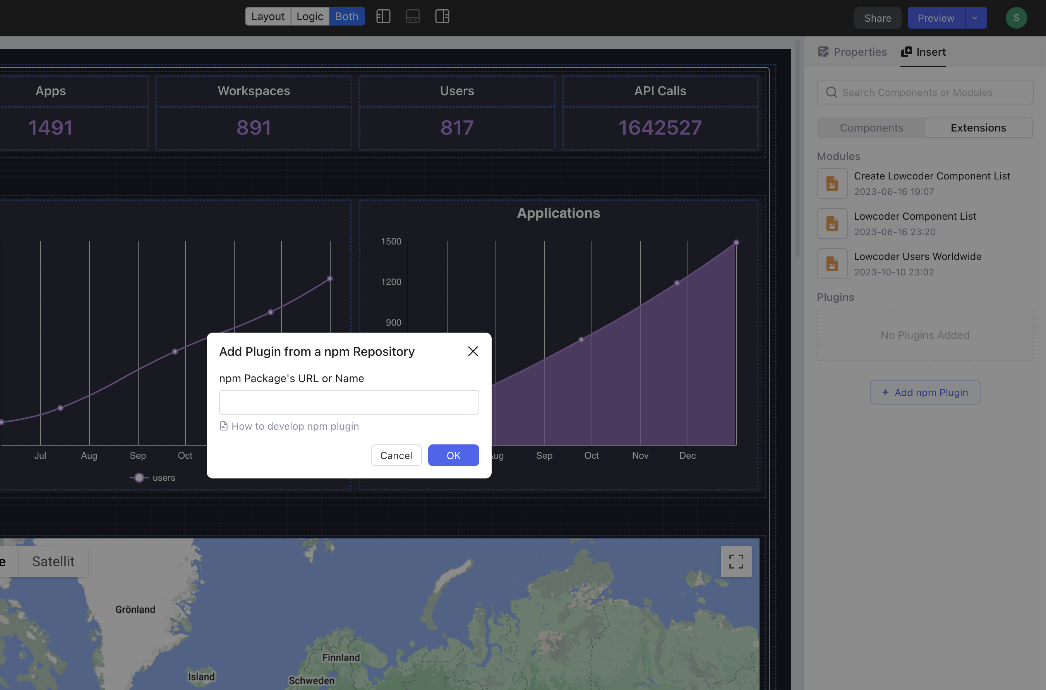
Task: Click the npm Package URL input field
Action: (349, 402)
